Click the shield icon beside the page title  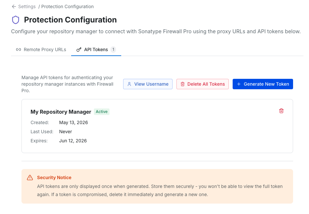(x=16, y=20)
